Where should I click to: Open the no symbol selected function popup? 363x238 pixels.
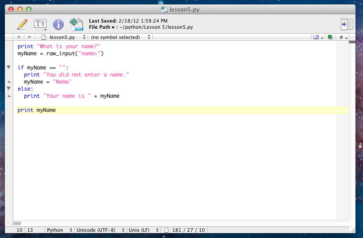tap(120, 37)
